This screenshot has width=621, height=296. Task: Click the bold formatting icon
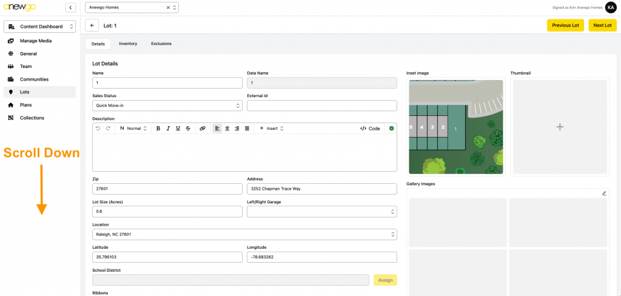coord(158,129)
